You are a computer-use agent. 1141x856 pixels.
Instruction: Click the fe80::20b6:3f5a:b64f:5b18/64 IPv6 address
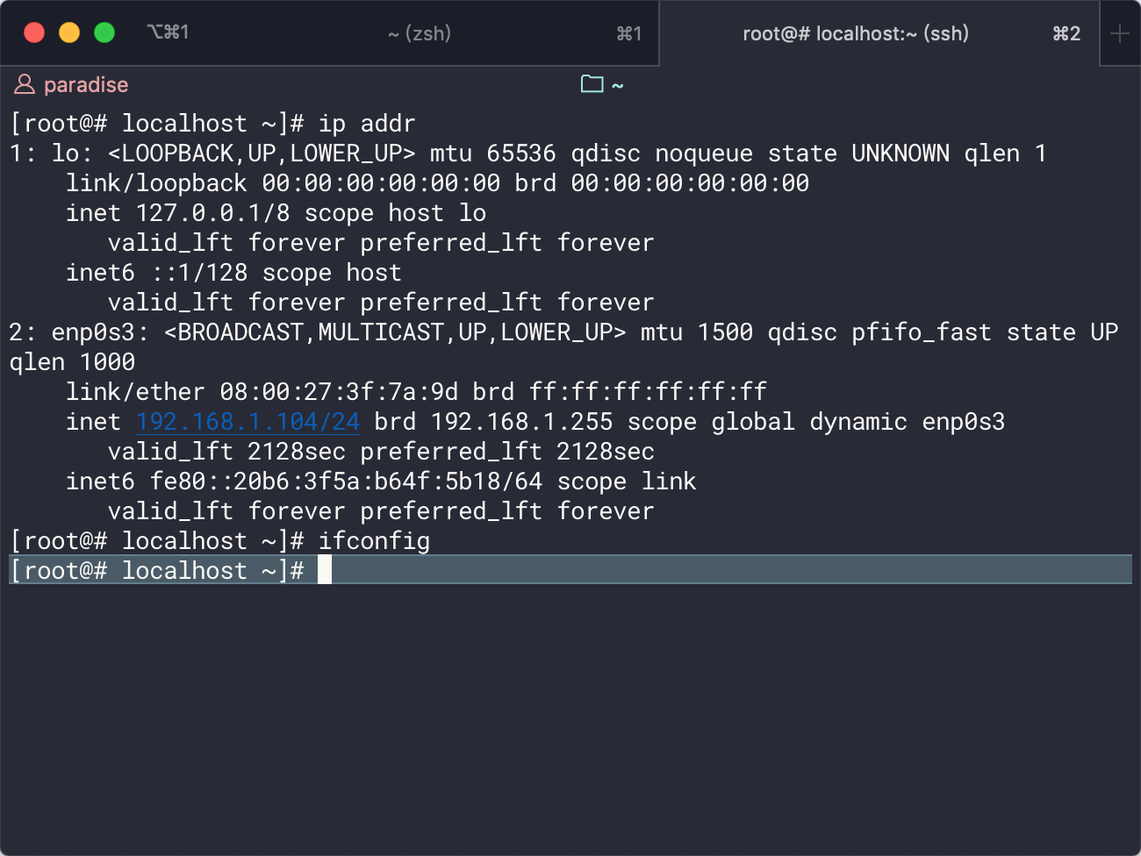[x=346, y=481]
